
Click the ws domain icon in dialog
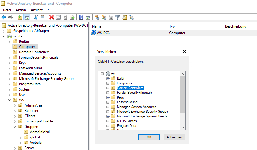(x=108, y=74)
